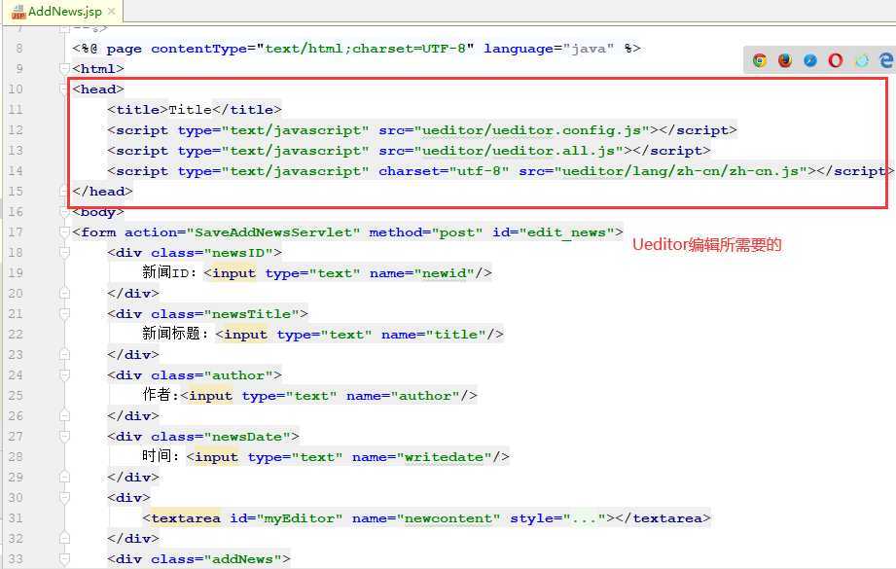This screenshot has width=896, height=569.
Task: Click the charset="utf-8" attribute on line 14
Action: (444, 171)
